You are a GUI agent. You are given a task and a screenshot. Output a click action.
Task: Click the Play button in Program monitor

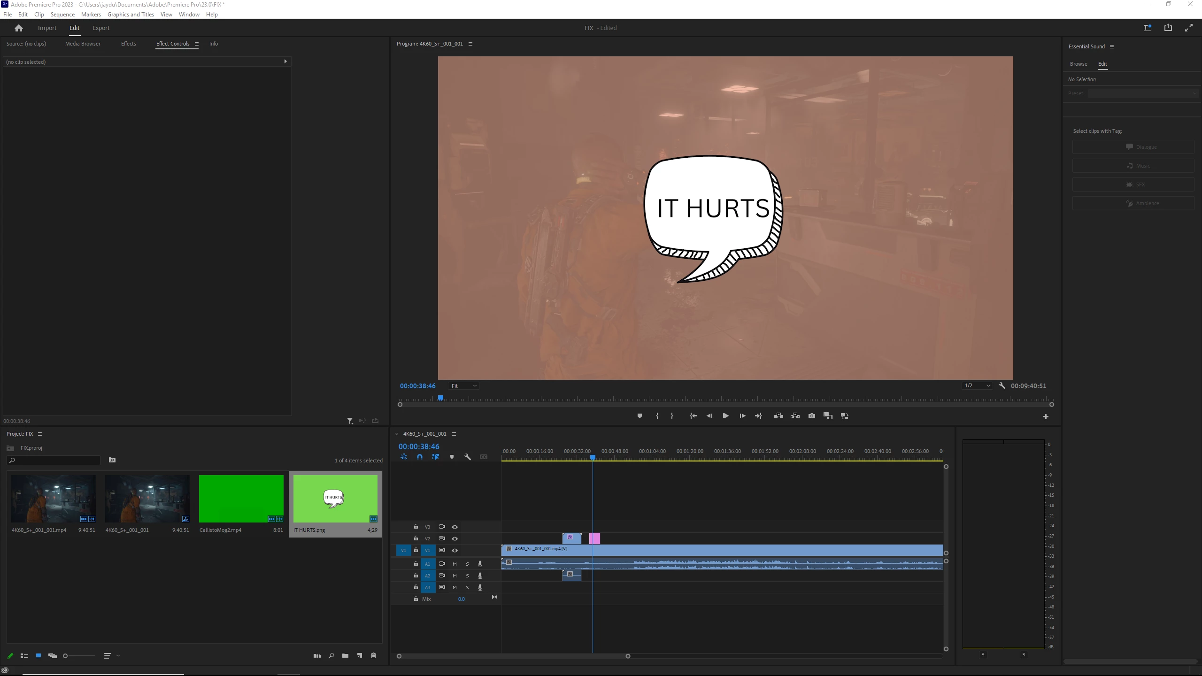(725, 416)
